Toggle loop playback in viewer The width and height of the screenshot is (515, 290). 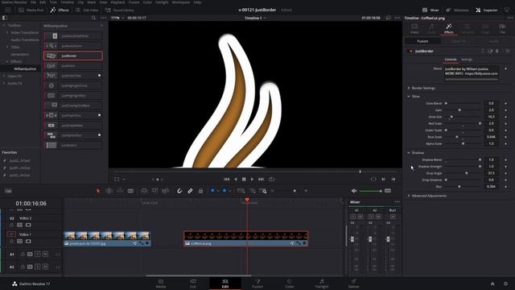pyautogui.click(x=271, y=179)
